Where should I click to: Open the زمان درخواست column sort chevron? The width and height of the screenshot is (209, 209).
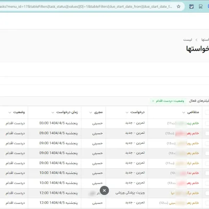pos(53,112)
